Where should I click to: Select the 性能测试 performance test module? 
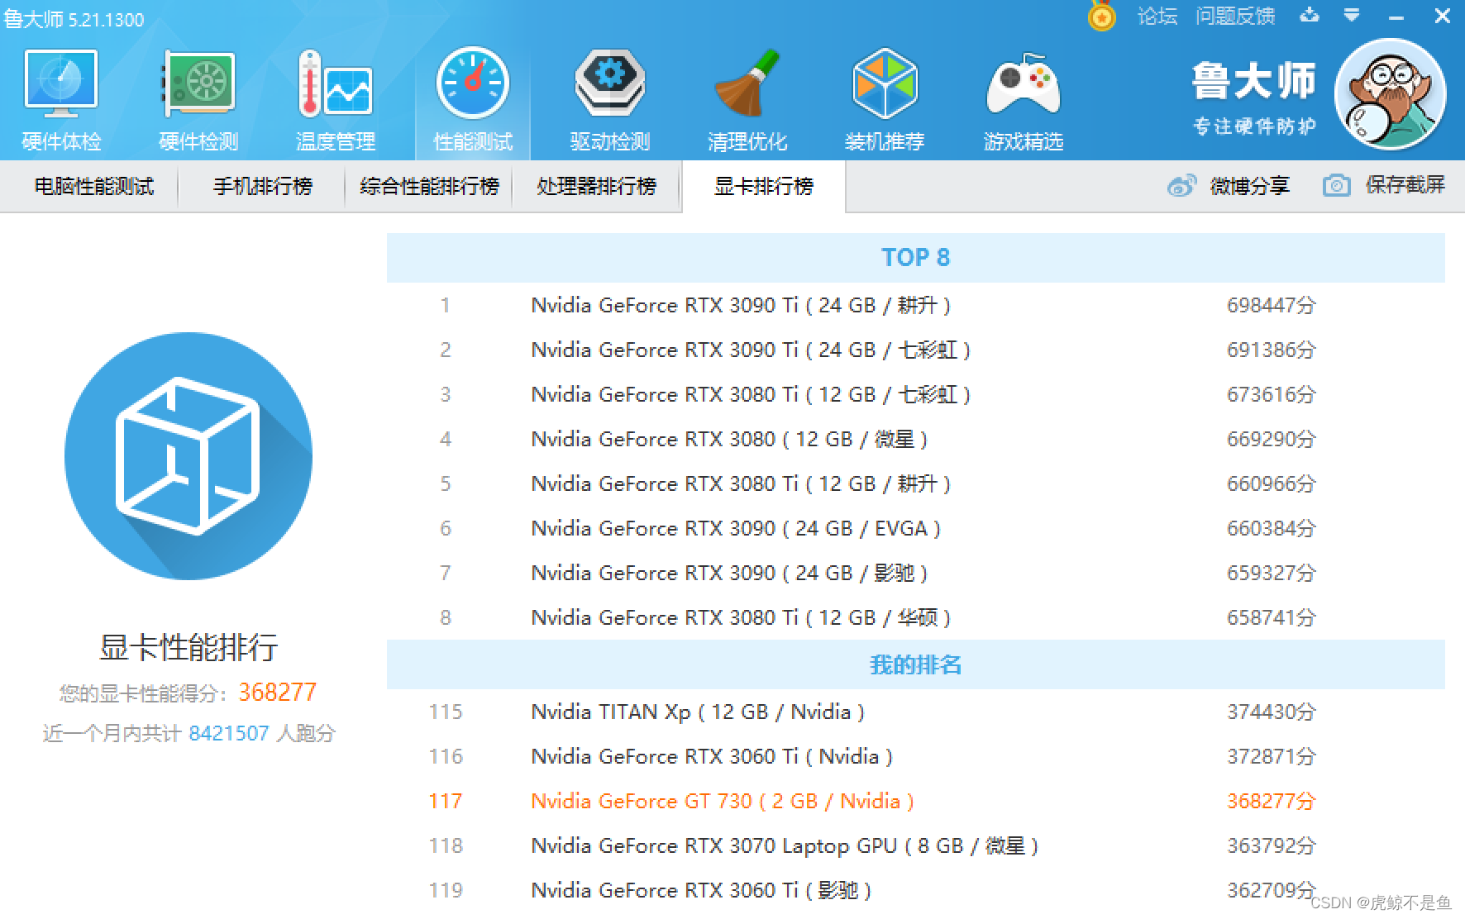tap(473, 101)
